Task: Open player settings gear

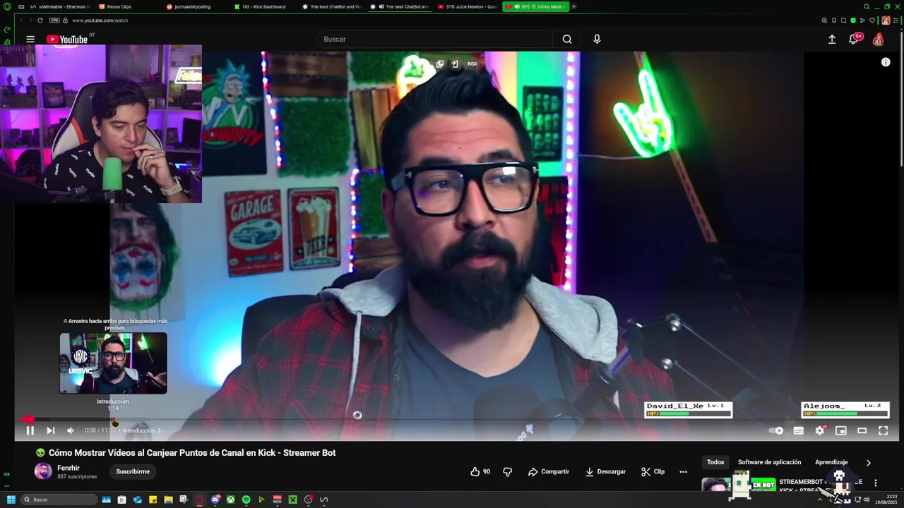Action: tap(820, 430)
